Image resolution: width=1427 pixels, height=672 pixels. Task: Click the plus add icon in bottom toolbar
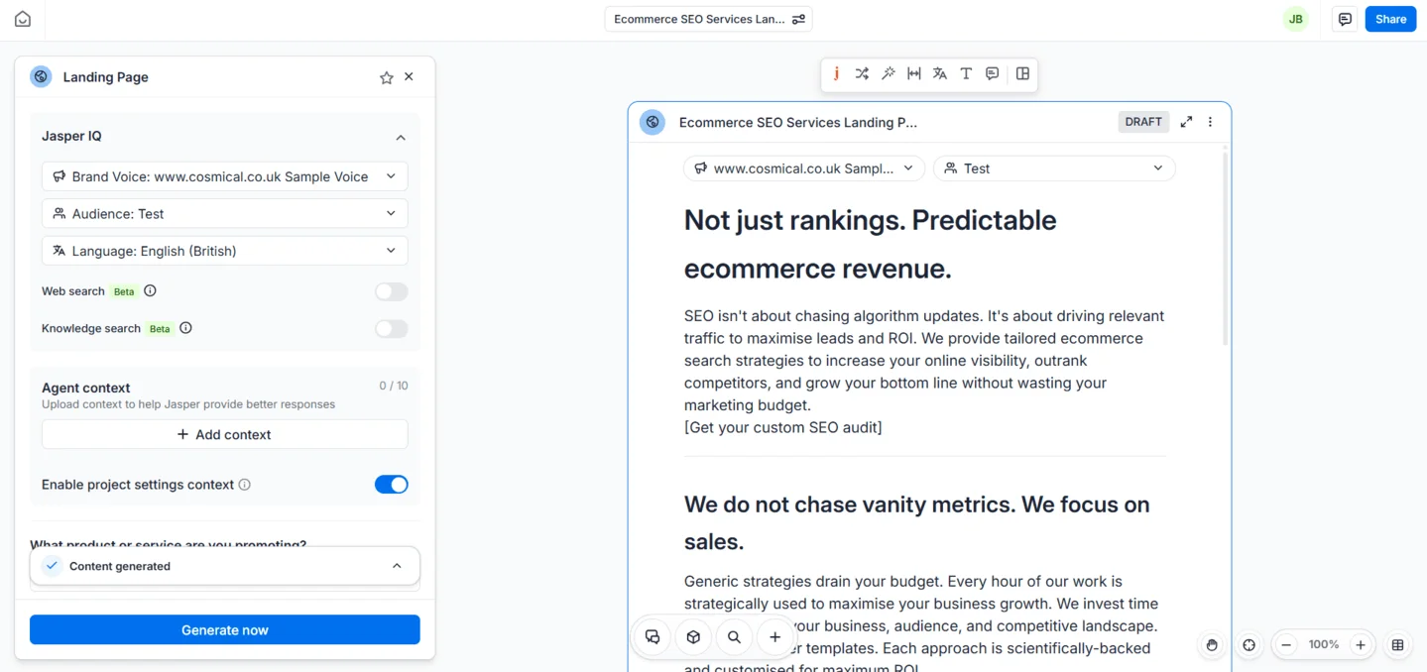point(774,637)
